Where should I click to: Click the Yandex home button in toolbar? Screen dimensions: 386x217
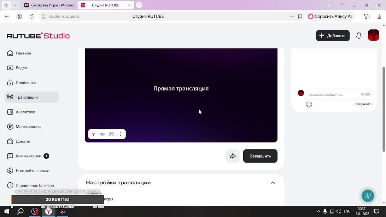tap(19, 17)
